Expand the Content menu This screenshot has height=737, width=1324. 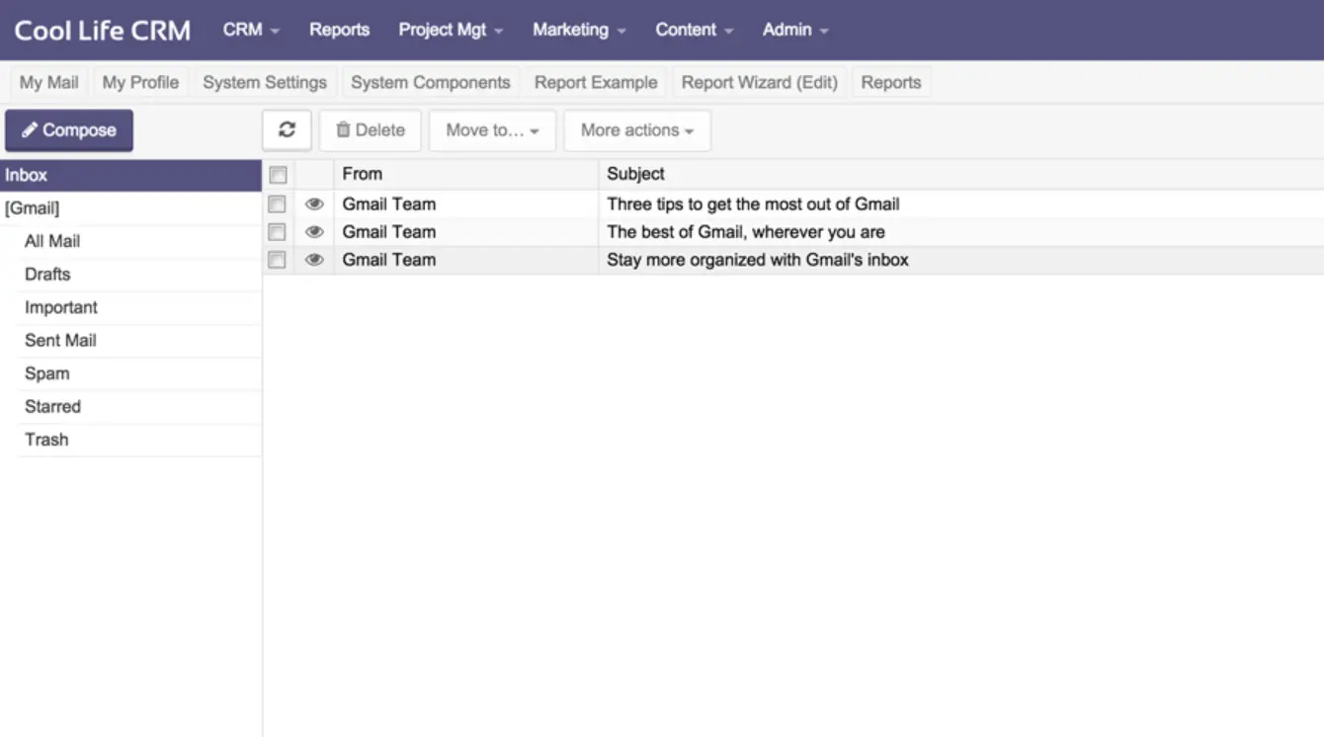pos(694,30)
